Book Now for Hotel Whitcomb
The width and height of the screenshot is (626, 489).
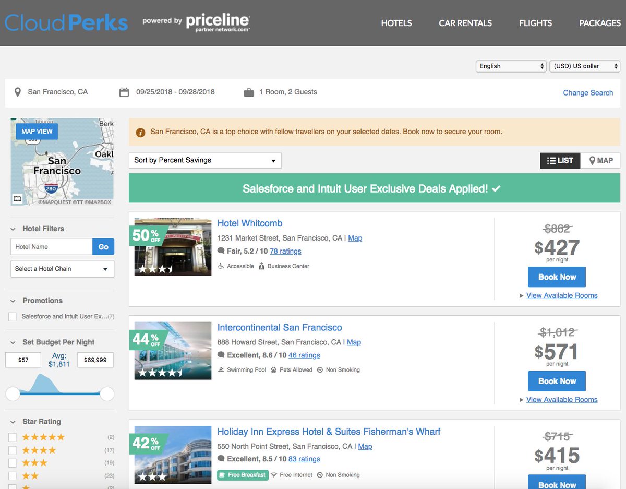[557, 277]
